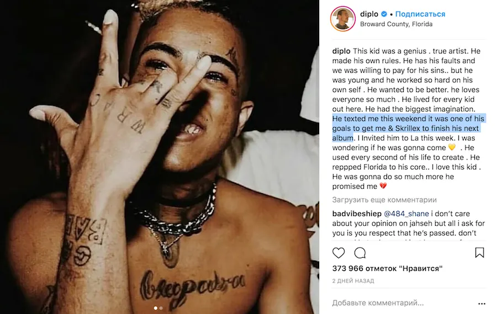Expand Загрузить еще комментарии
The width and height of the screenshot is (497, 314).
384,200
